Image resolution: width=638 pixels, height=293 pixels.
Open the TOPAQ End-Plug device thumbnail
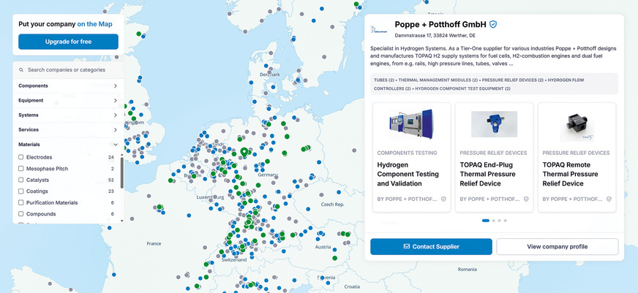coord(494,124)
